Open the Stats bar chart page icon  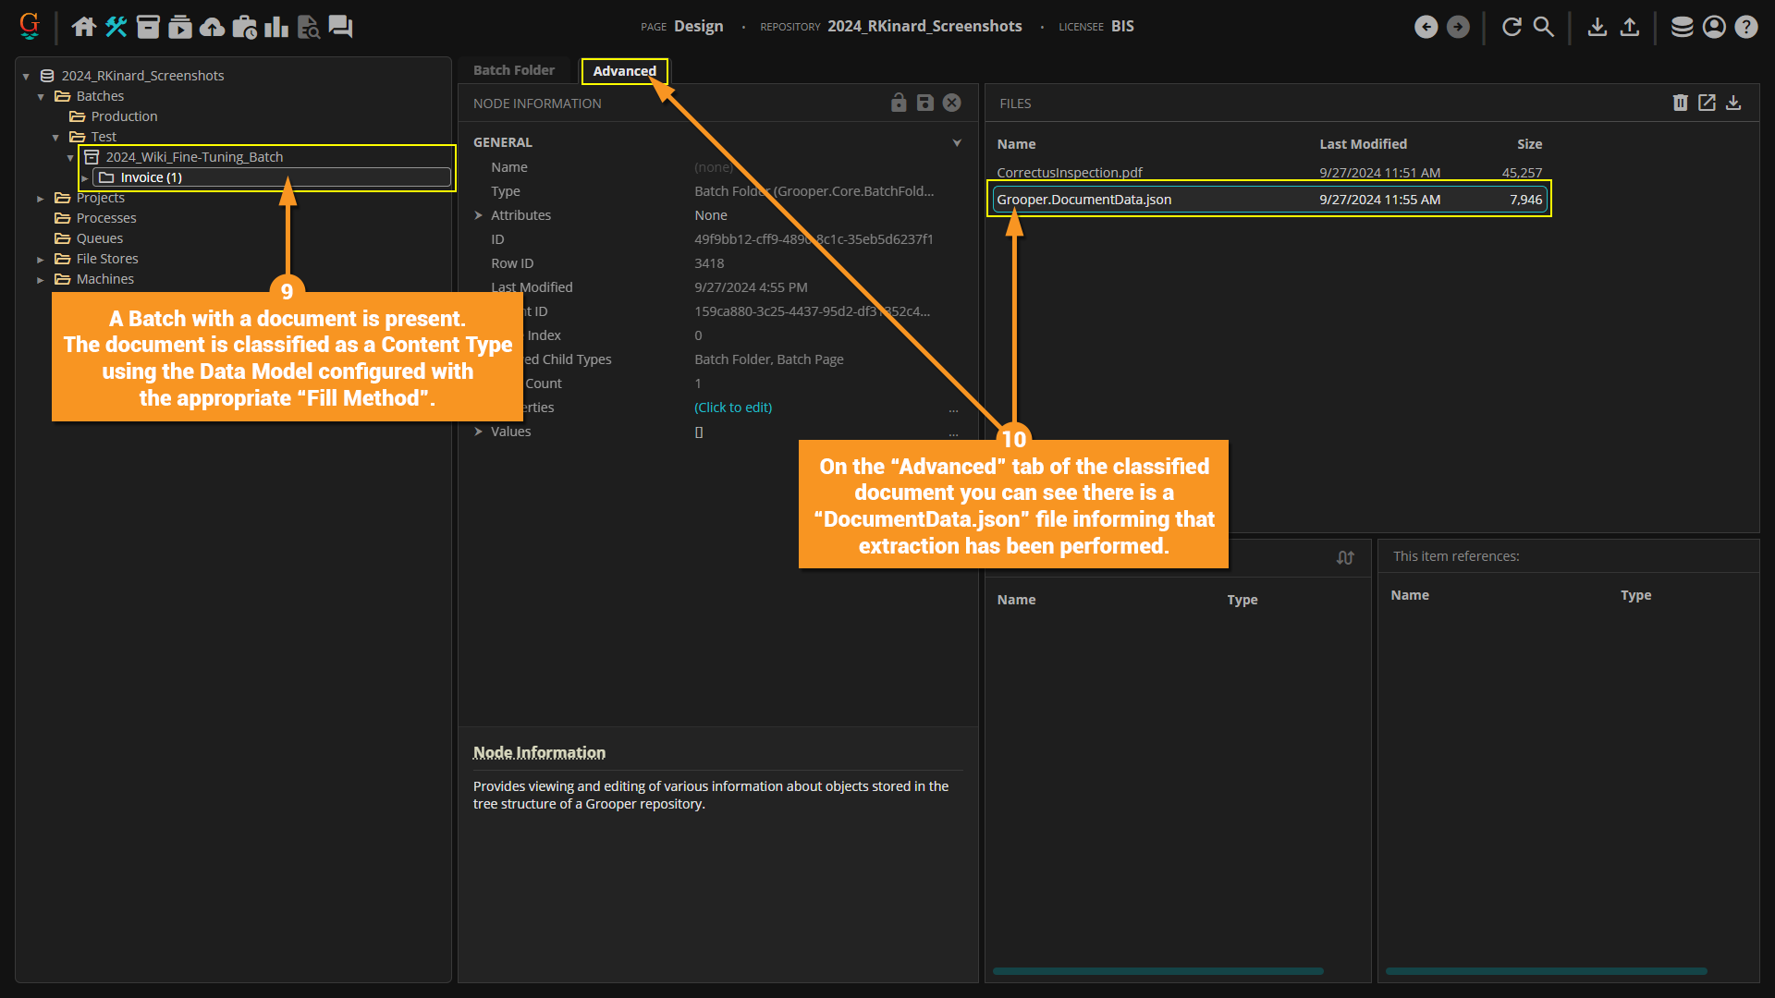pos(275,27)
